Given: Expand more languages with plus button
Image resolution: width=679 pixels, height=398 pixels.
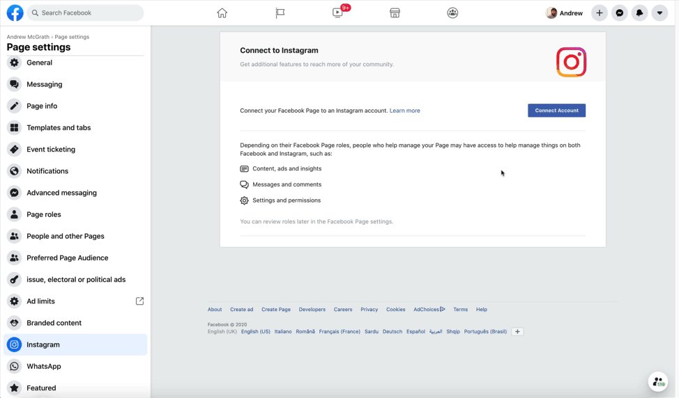Looking at the screenshot, I should [x=517, y=332].
